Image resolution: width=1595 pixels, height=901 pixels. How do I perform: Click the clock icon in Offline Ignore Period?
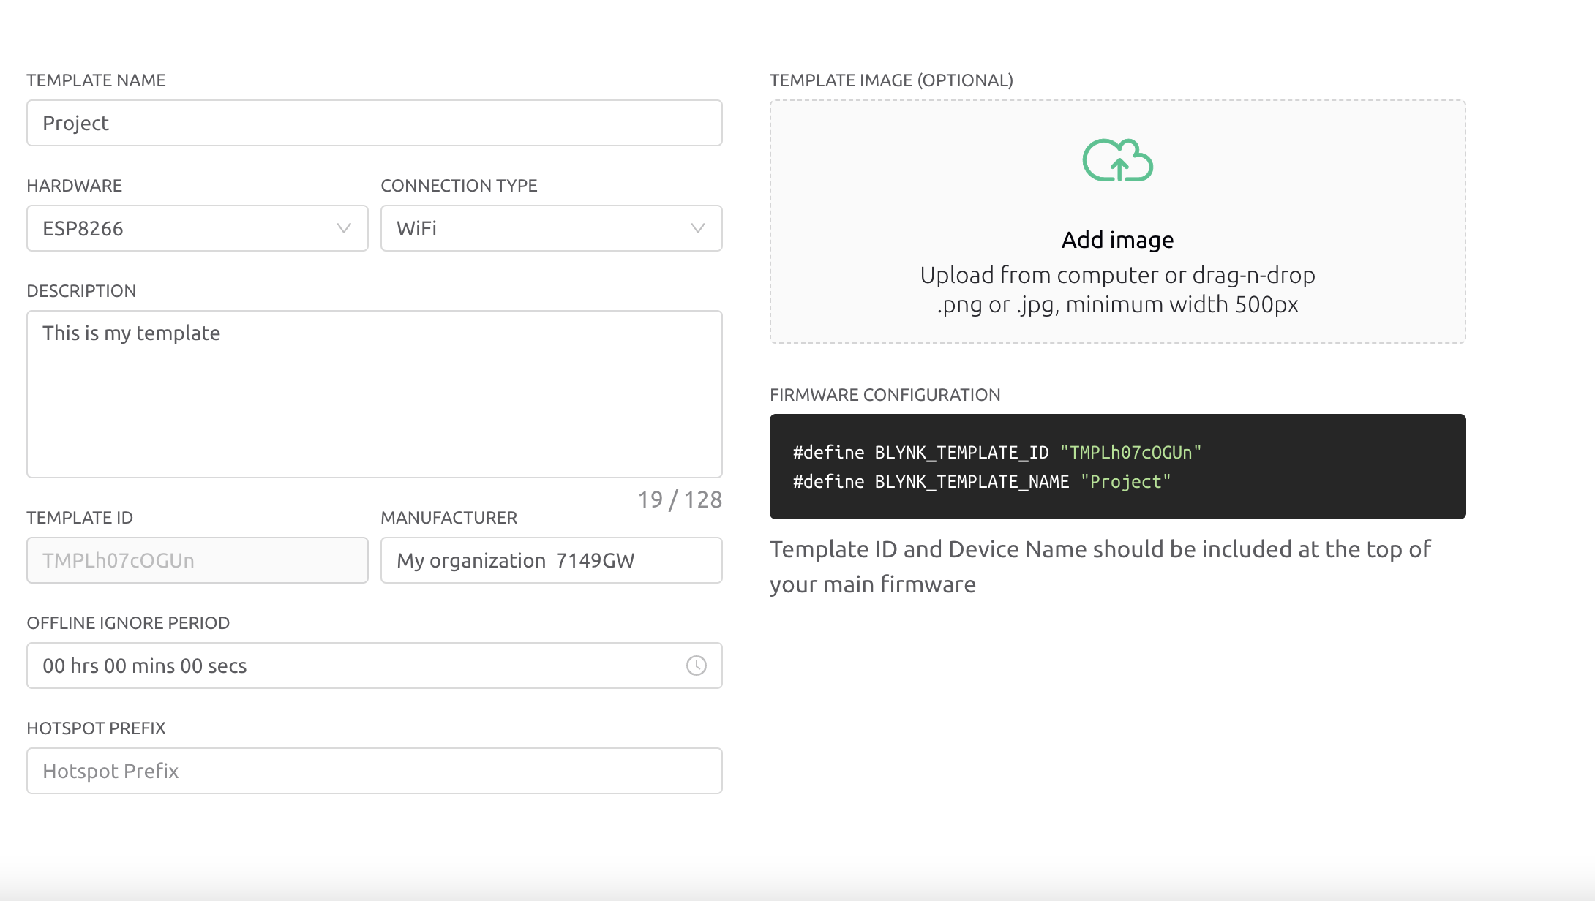click(696, 666)
